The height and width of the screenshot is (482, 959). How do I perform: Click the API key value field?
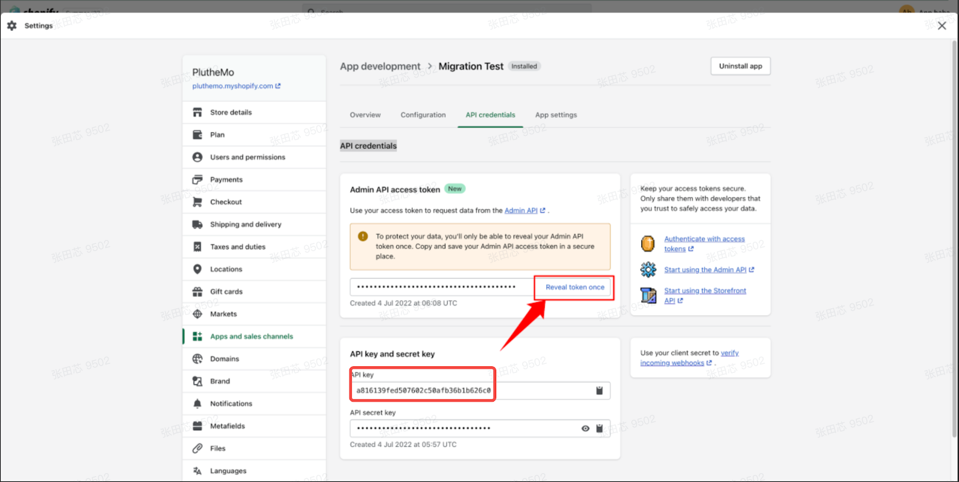480,391
